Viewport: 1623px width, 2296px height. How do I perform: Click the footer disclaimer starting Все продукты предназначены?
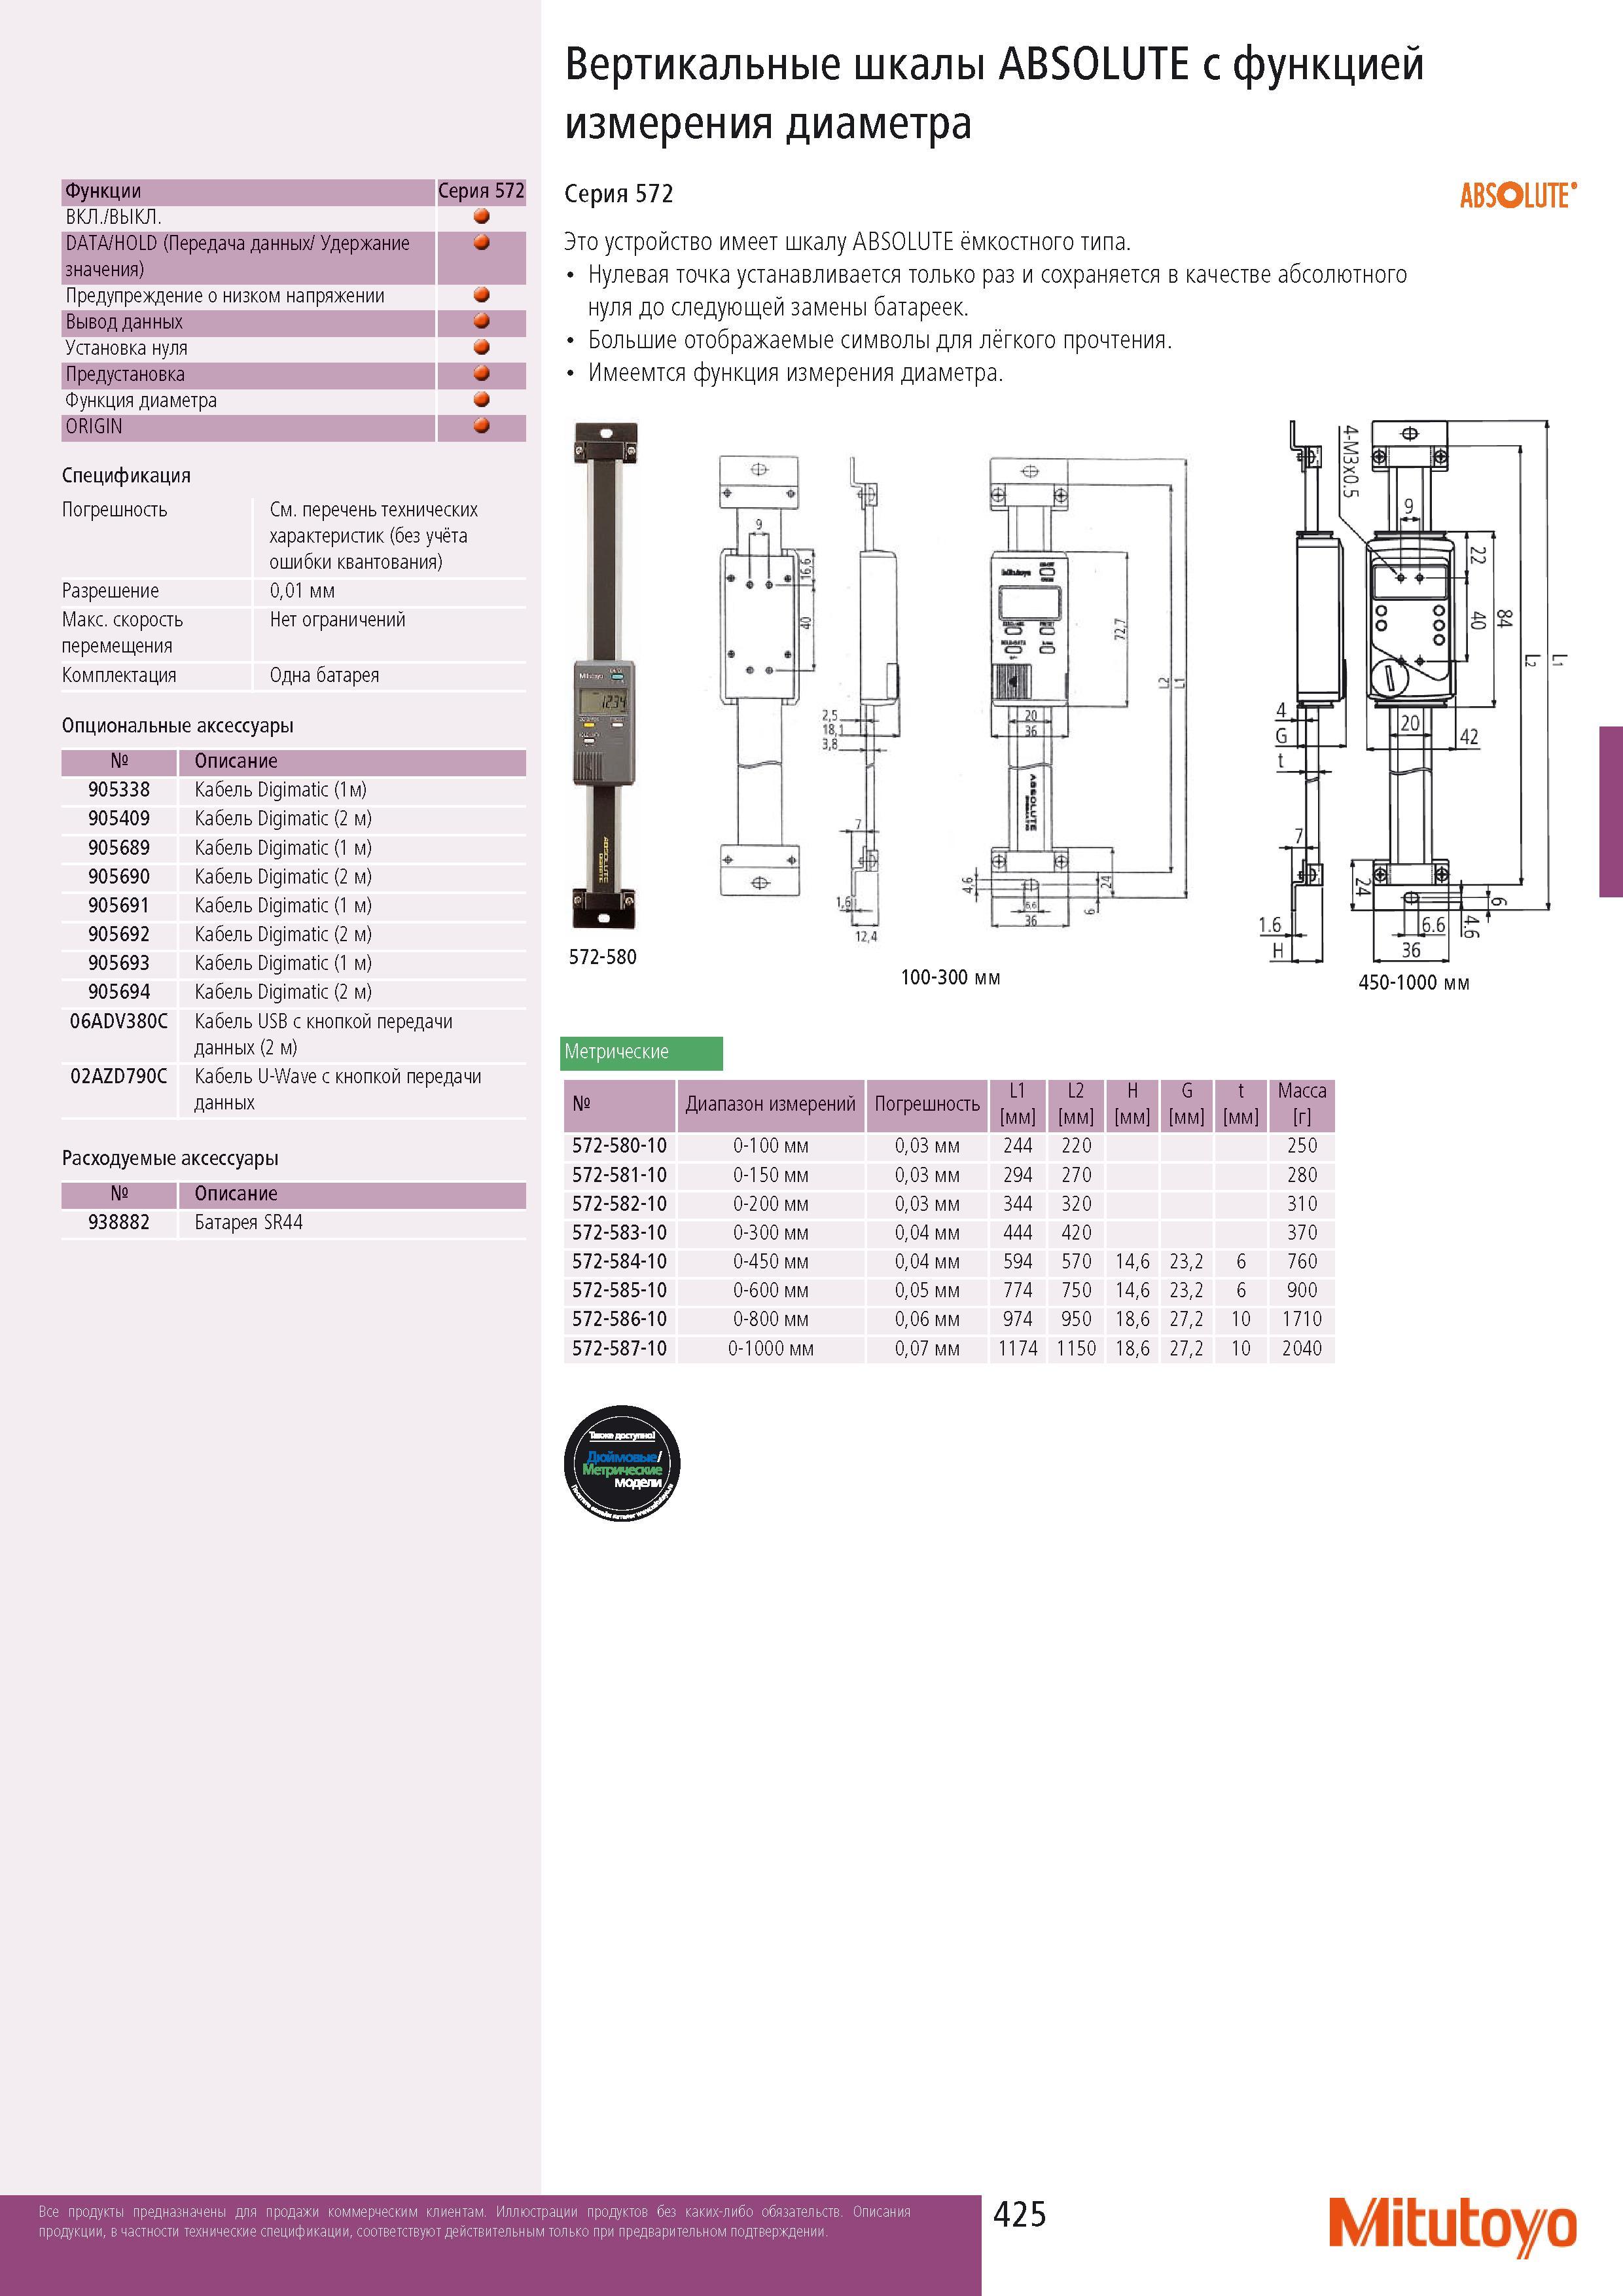click(474, 2221)
